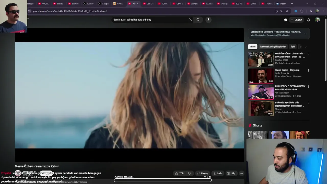This screenshot has height=184, width=327.
Task: Open the first Shorts thumbnail
Action: tap(258, 135)
